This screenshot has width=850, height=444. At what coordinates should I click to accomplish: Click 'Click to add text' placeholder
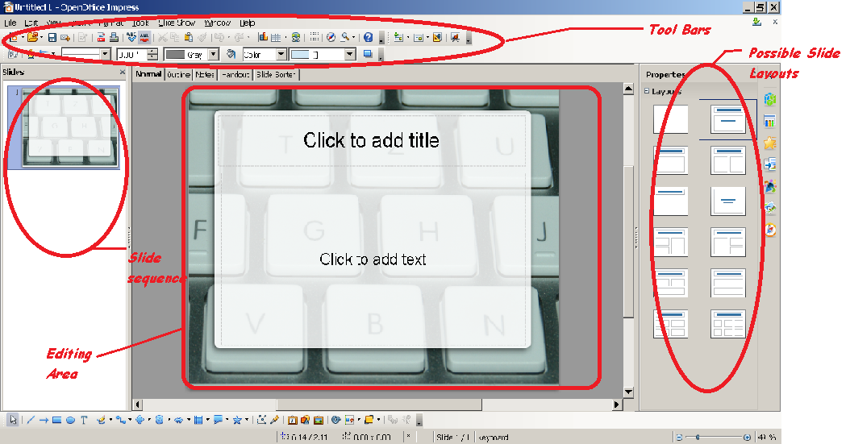coord(373,259)
